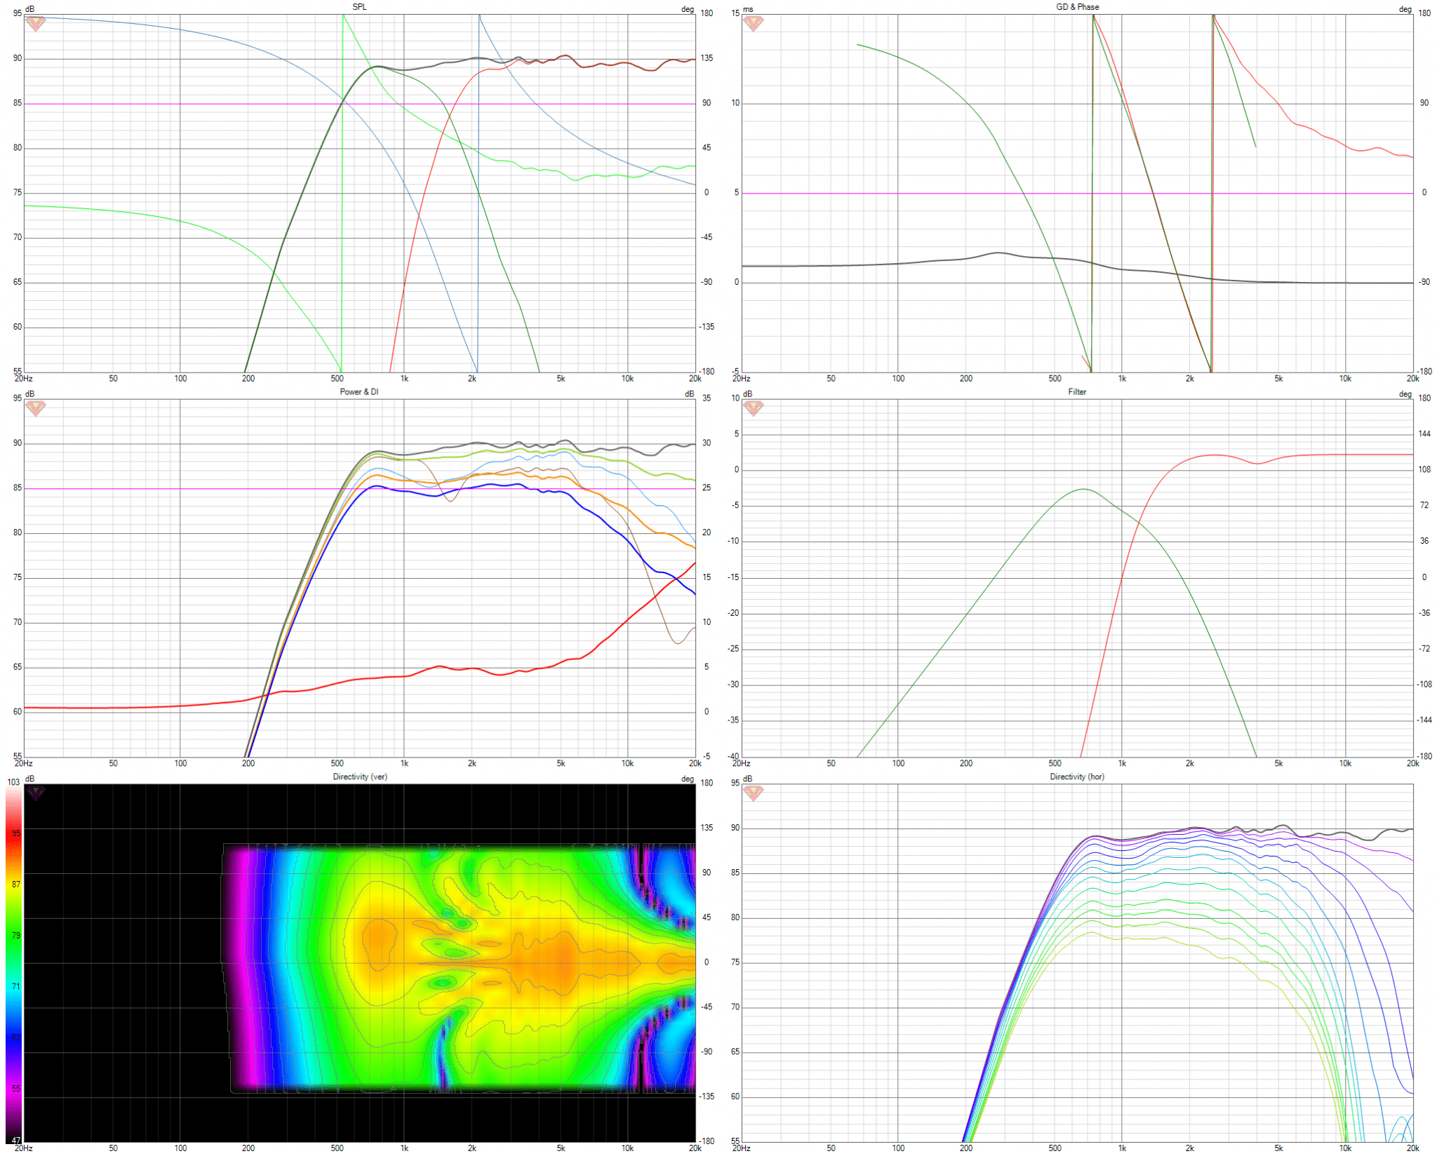
Task: Click the logo icon in Filter chart
Action: pyautogui.click(x=753, y=408)
